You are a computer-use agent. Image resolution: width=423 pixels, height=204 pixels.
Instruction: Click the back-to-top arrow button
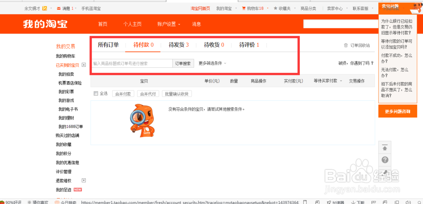385,148
